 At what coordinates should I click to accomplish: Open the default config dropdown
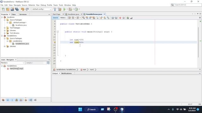point(42,9)
